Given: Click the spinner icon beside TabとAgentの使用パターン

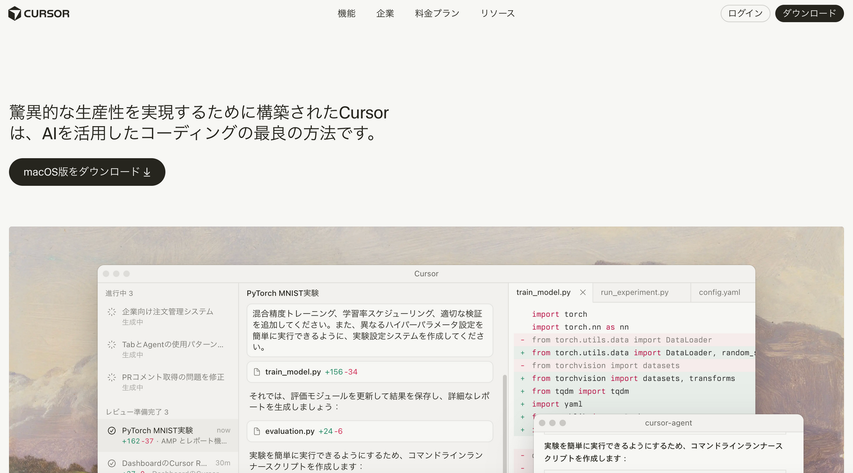Looking at the screenshot, I should coord(112,345).
